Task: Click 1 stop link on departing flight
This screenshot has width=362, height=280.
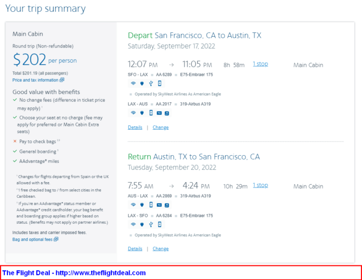Action: [260, 64]
